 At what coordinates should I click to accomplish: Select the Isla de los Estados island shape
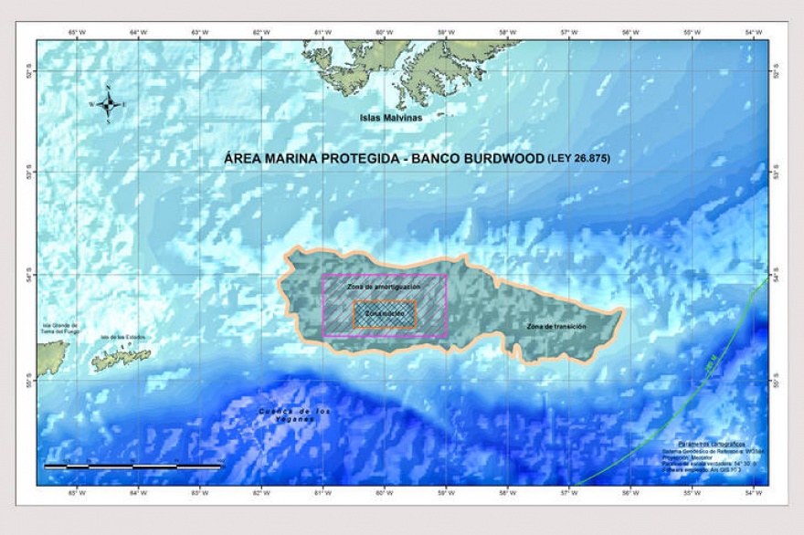pos(120,359)
